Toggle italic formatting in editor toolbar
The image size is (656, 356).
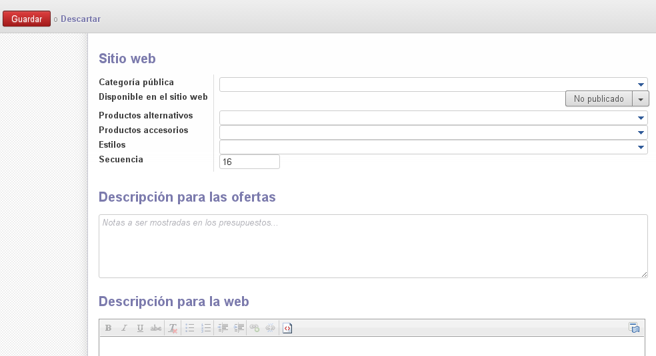tap(124, 328)
